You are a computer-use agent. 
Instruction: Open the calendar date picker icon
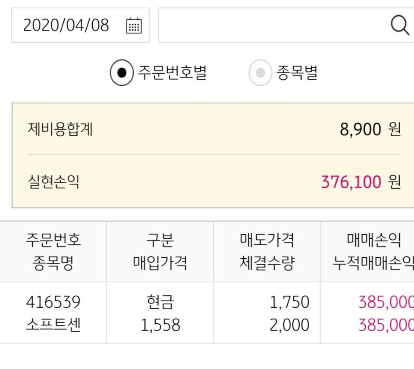[x=134, y=26]
